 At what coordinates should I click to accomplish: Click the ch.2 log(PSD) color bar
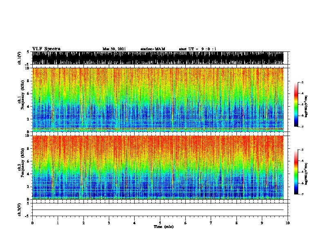(x=296, y=172)
